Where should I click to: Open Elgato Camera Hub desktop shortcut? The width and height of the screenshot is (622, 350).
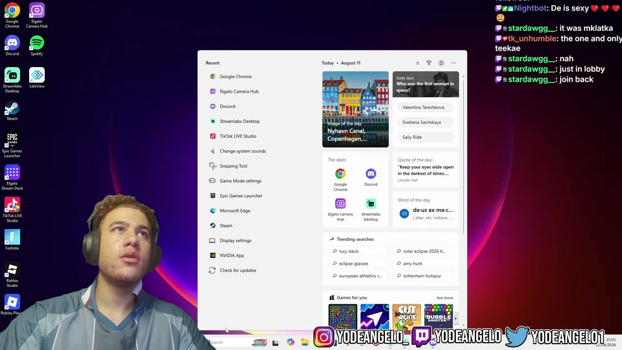click(36, 16)
